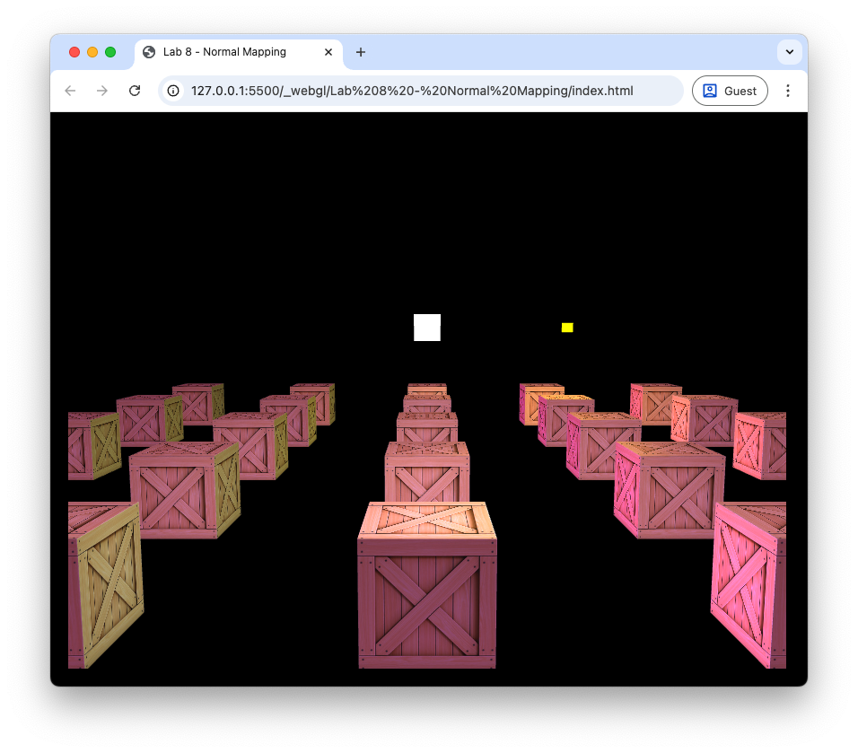This screenshot has height=753, width=858.
Task: Click the Guest profile avatar icon
Action: point(710,91)
